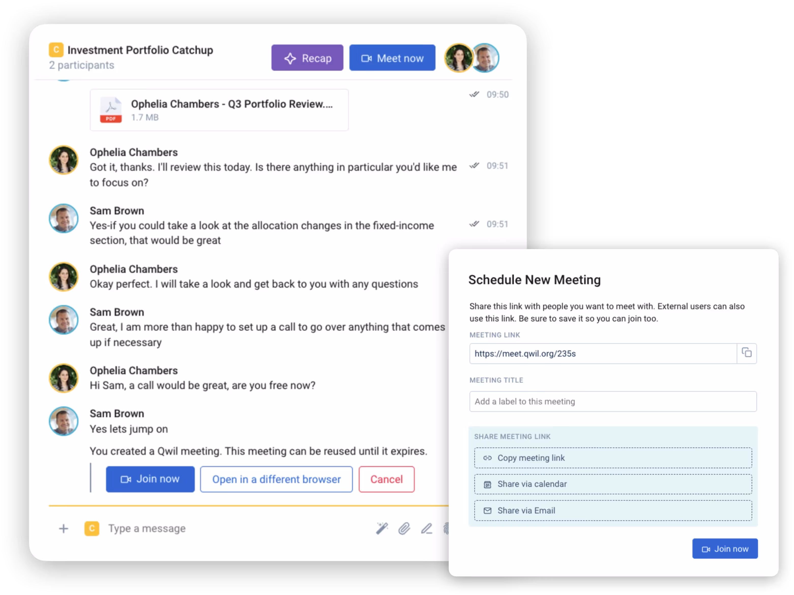794x595 pixels.
Task: Start a call with Meet now
Action: click(x=392, y=58)
